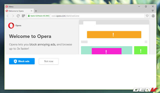Click the red Opera logo on page

point(11,25)
